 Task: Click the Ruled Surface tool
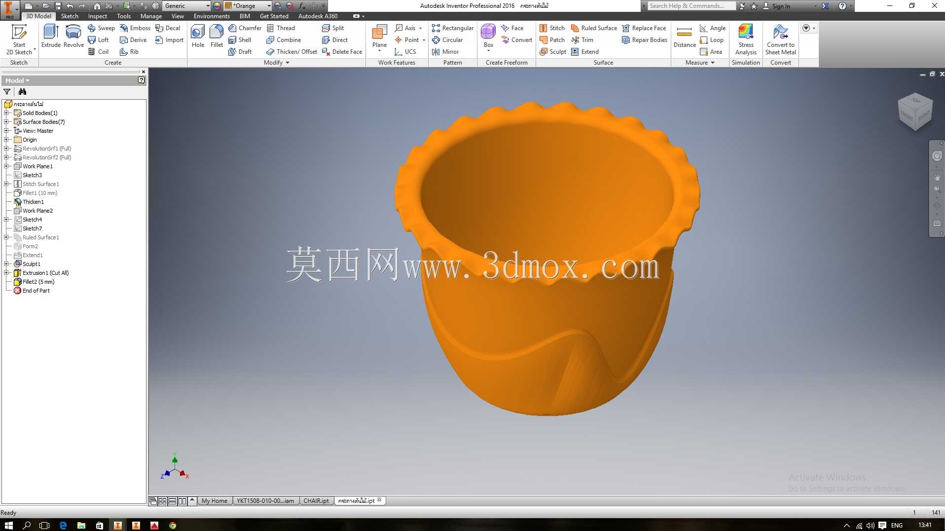click(x=594, y=28)
